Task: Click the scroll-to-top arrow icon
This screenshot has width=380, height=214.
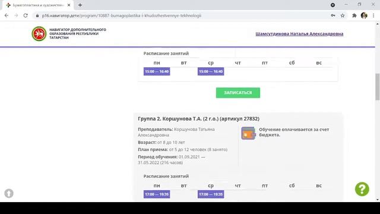Action: (x=9, y=193)
